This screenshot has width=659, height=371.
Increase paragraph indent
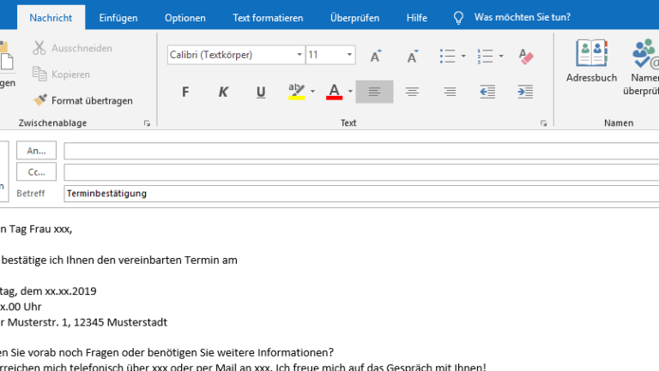click(x=525, y=92)
